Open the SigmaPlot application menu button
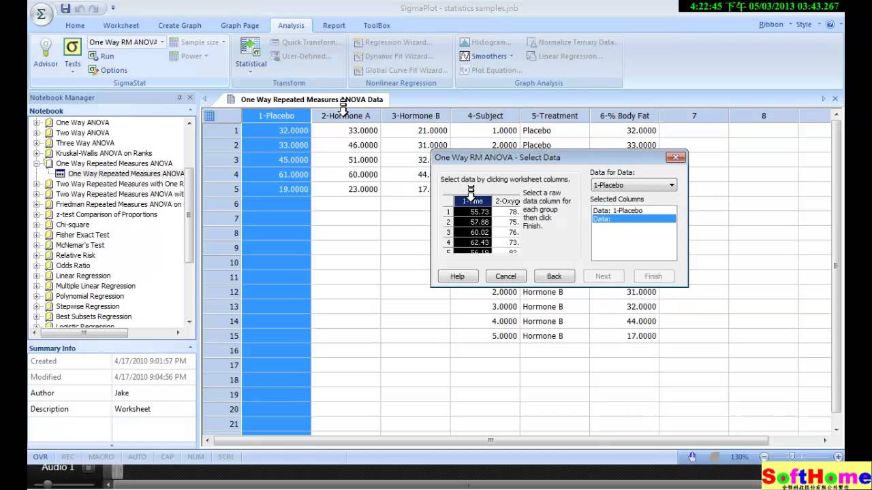The height and width of the screenshot is (490, 872). click(x=42, y=14)
